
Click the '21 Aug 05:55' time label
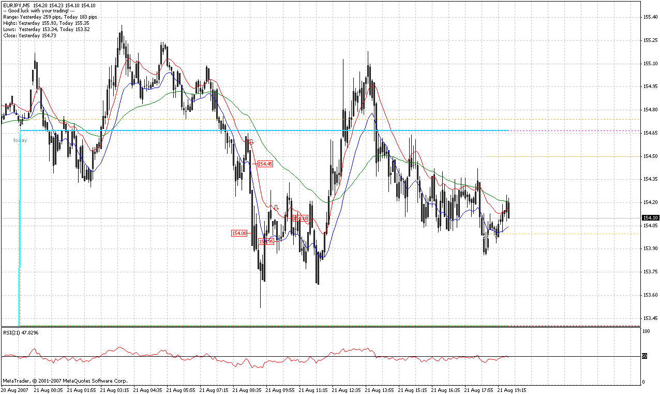tap(182, 389)
